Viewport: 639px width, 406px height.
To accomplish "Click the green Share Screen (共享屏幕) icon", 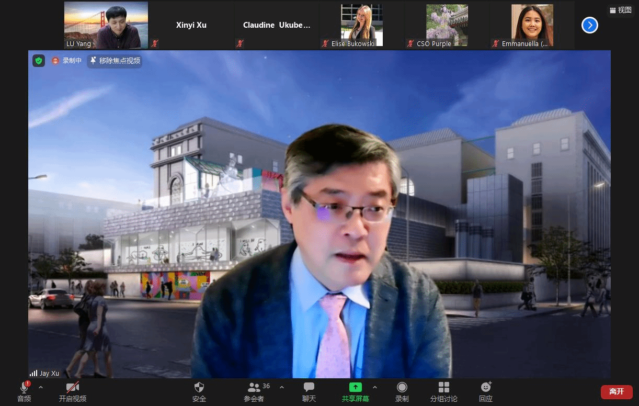I will (x=355, y=388).
